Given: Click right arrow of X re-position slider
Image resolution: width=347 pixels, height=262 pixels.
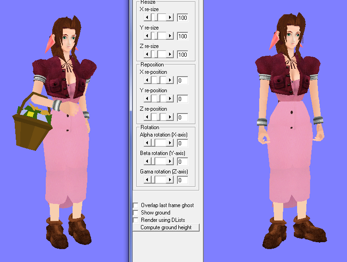Looking at the screenshot, I should (170, 80).
